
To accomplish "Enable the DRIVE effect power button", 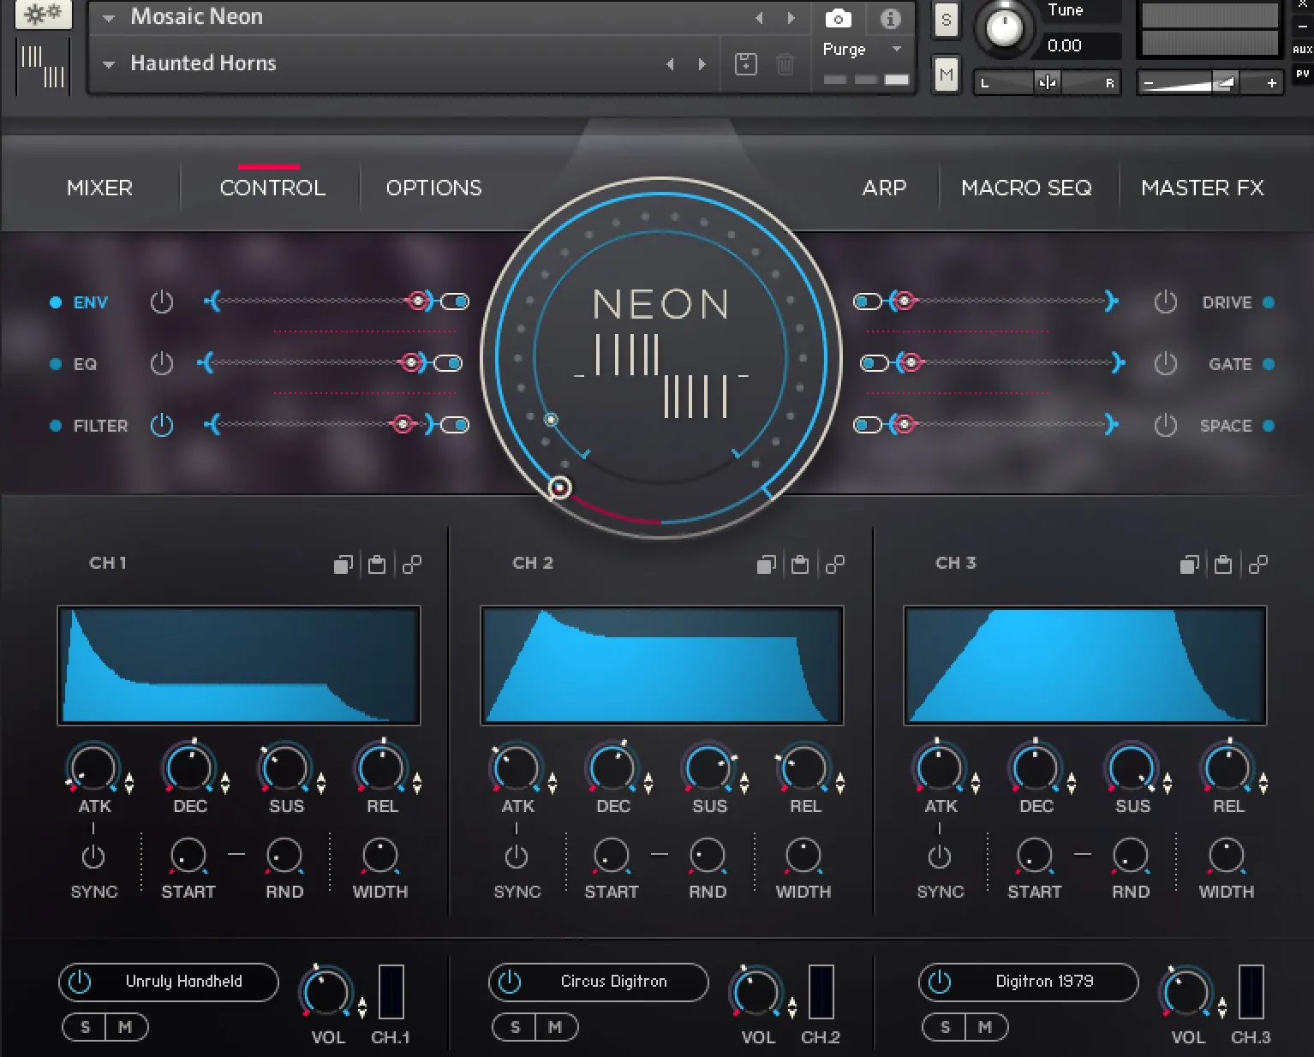I will coord(1165,302).
